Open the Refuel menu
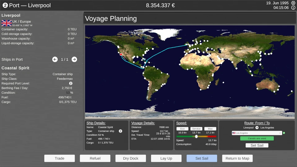The width and height of the screenshot is (297, 167). click(x=95, y=158)
